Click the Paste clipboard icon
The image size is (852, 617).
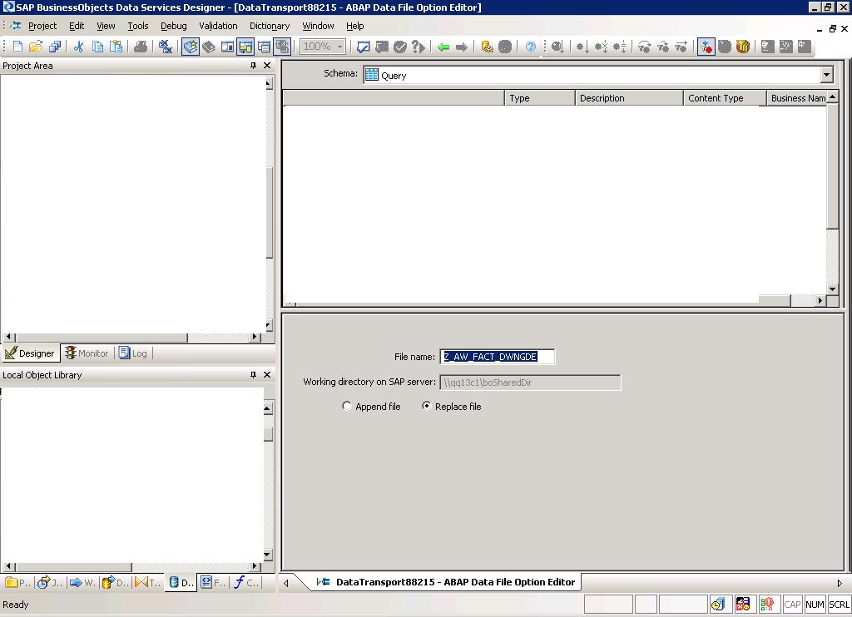click(x=116, y=47)
